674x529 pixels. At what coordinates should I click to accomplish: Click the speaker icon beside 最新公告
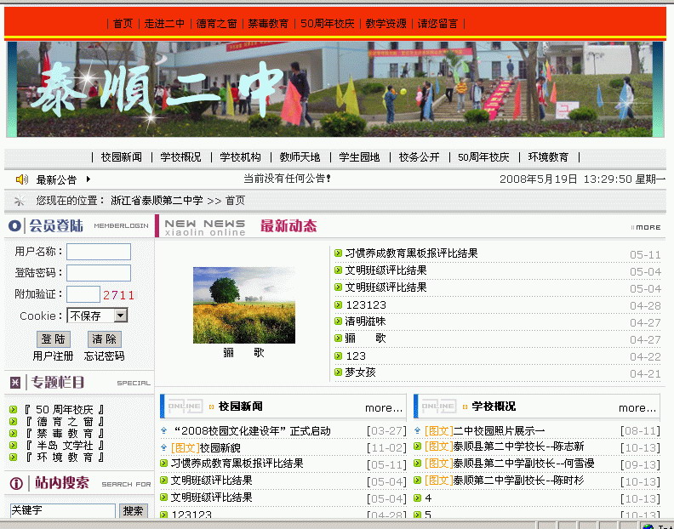(21, 179)
